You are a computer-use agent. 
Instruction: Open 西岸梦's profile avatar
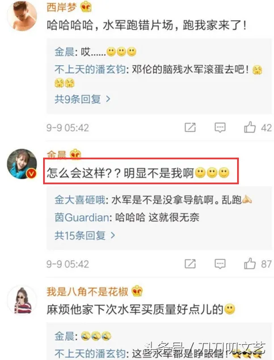(x=22, y=16)
